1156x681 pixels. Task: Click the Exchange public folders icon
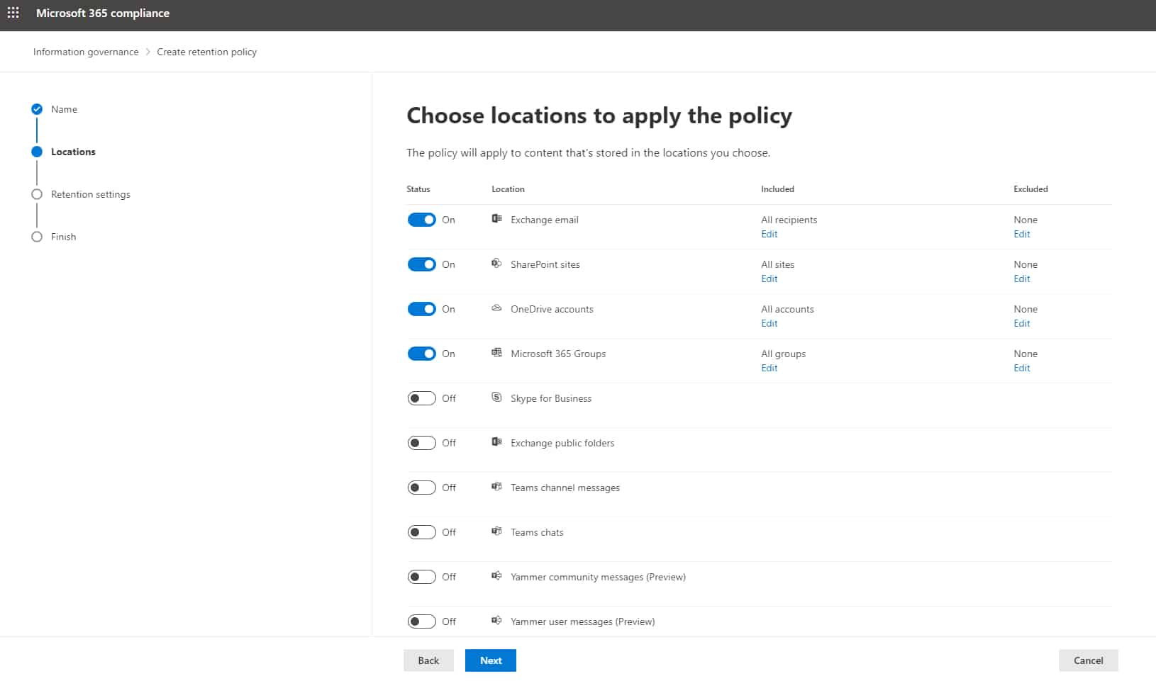[x=496, y=442]
